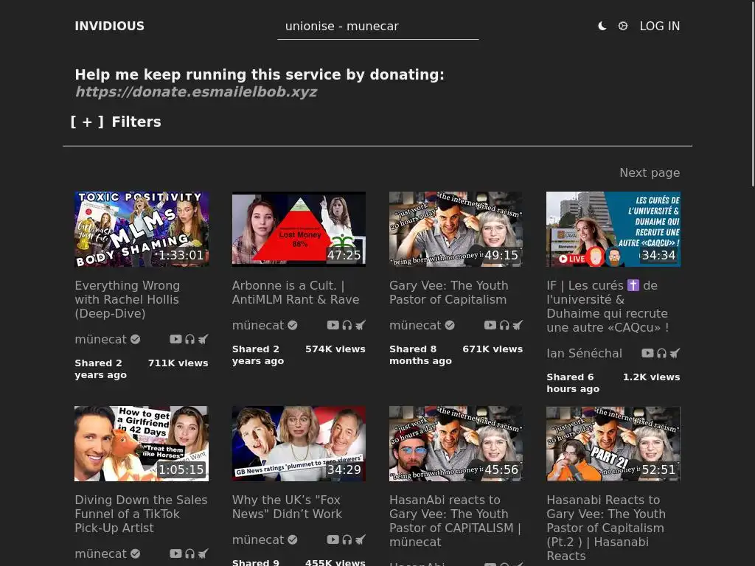Image resolution: width=755 pixels, height=566 pixels.
Task: Watch the 49:15 Gary Vee video on YouTube icon
Action: [x=490, y=325]
